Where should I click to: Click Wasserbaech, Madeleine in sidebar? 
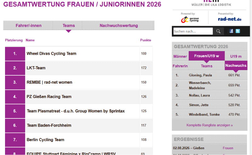coord(200,85)
